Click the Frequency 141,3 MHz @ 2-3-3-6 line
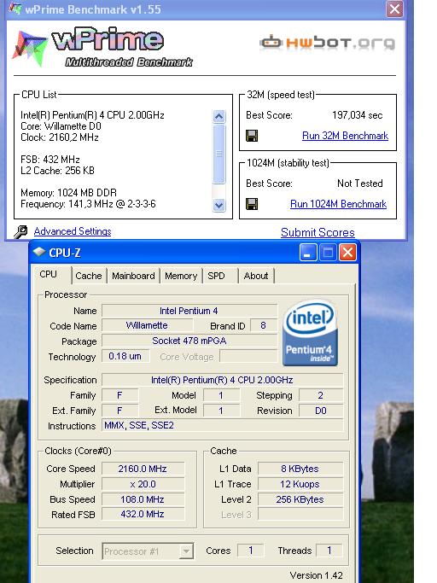 coord(88,204)
